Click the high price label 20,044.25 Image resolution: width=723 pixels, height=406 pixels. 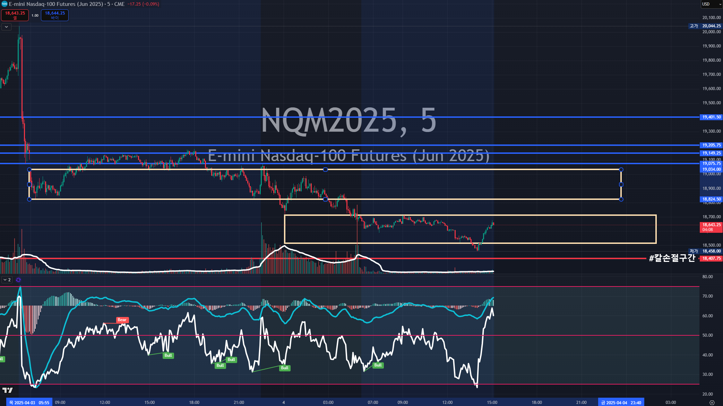(711, 26)
